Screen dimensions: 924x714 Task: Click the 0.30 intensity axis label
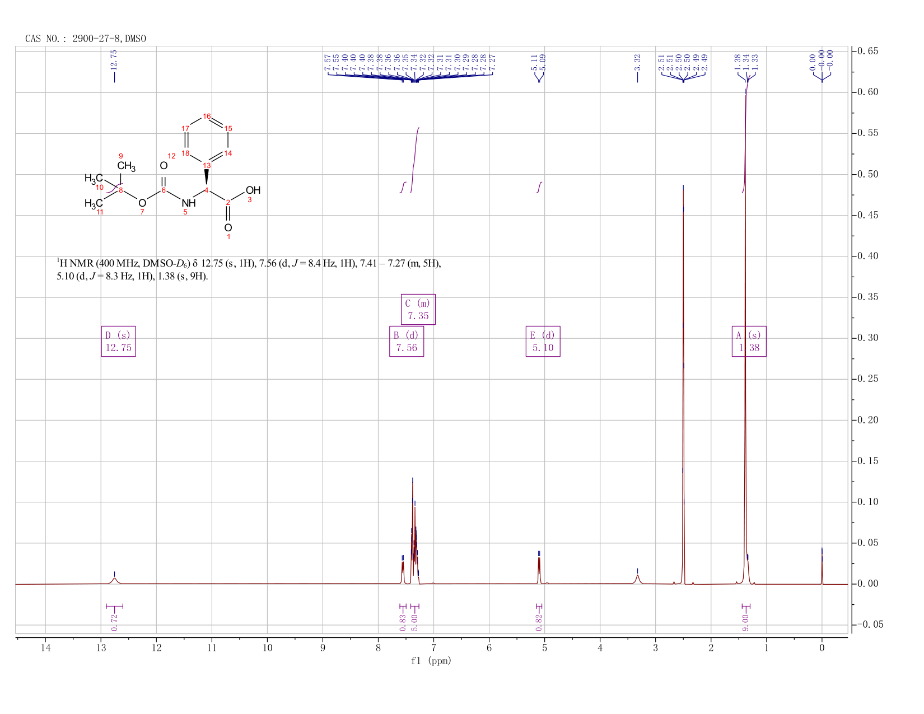tap(867, 338)
